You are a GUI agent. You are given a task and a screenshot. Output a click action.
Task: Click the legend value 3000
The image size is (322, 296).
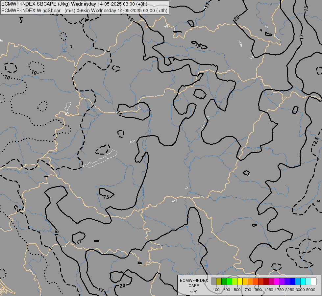tap(300, 290)
